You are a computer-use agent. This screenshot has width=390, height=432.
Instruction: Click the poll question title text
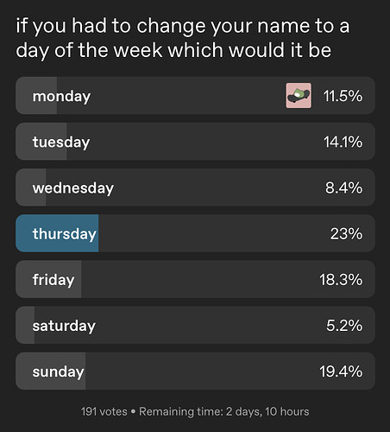[183, 38]
